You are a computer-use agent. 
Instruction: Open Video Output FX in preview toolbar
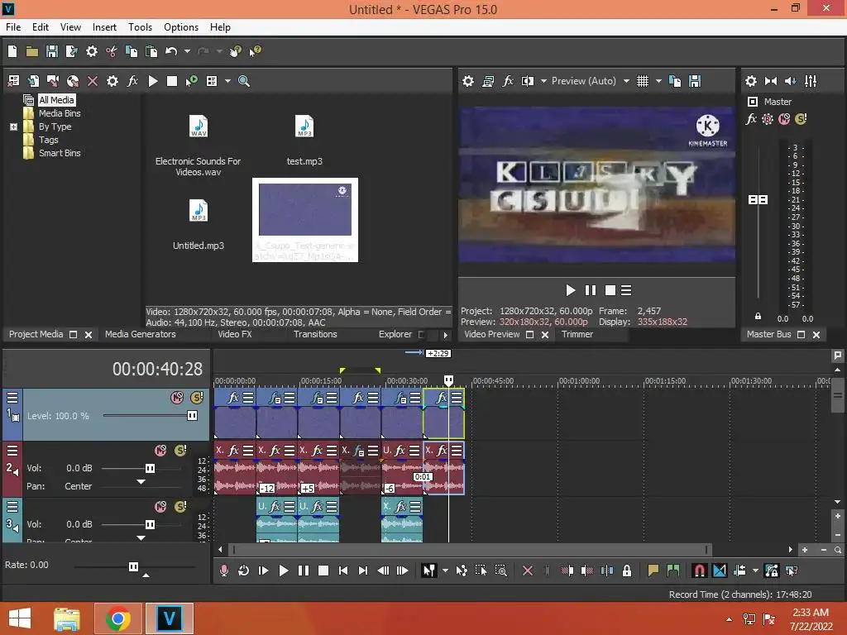pos(508,81)
